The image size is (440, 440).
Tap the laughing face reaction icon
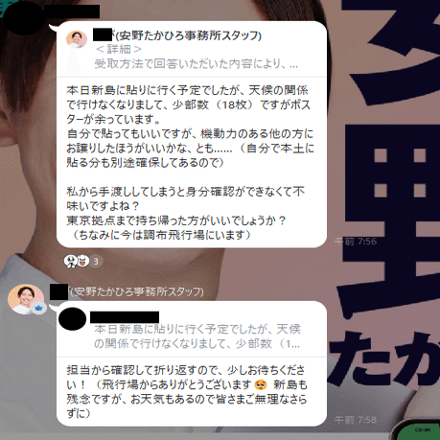click(x=82, y=261)
